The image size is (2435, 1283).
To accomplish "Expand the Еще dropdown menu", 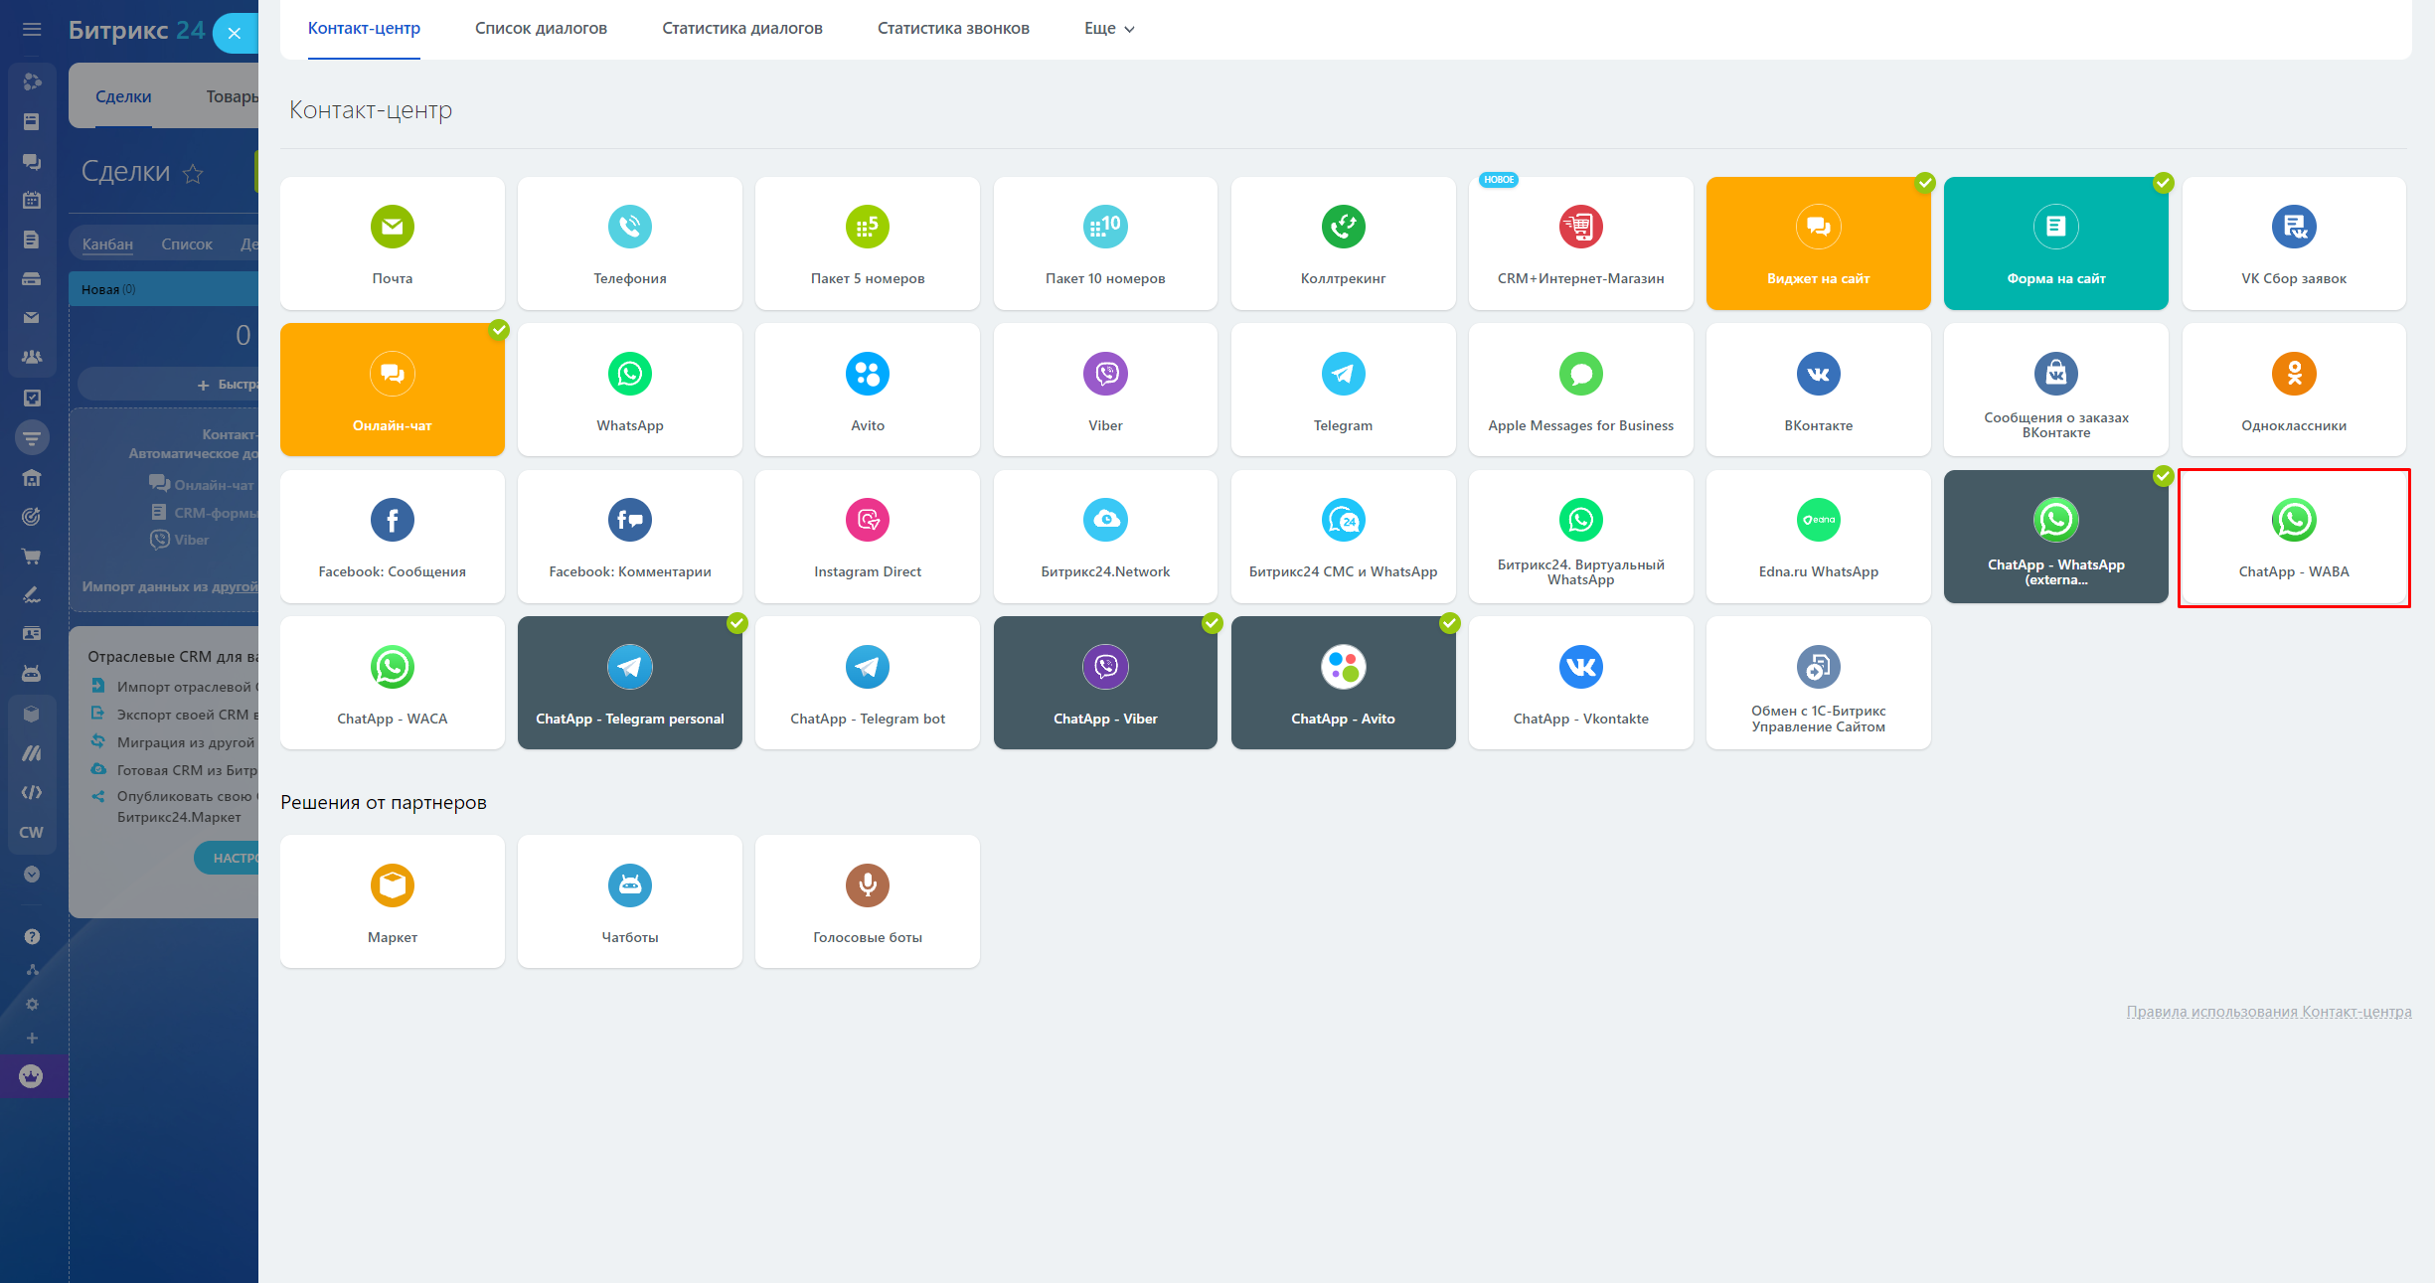I will click(1108, 29).
